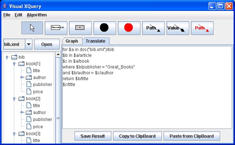
Task: Close the Visual XQuery window
Action: click(229, 6)
